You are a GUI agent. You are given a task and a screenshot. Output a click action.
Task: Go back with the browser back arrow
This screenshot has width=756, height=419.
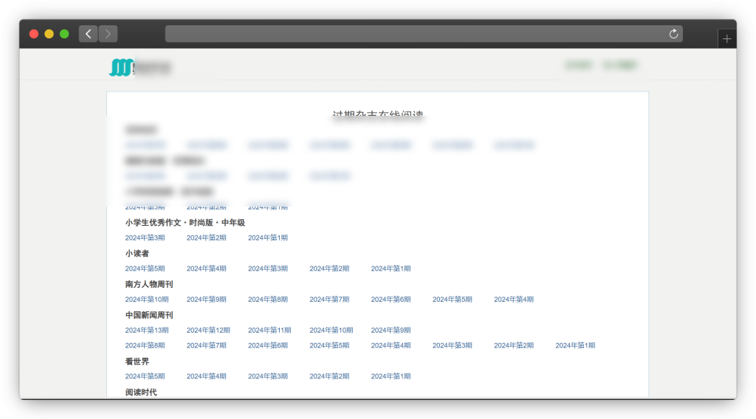(x=89, y=34)
